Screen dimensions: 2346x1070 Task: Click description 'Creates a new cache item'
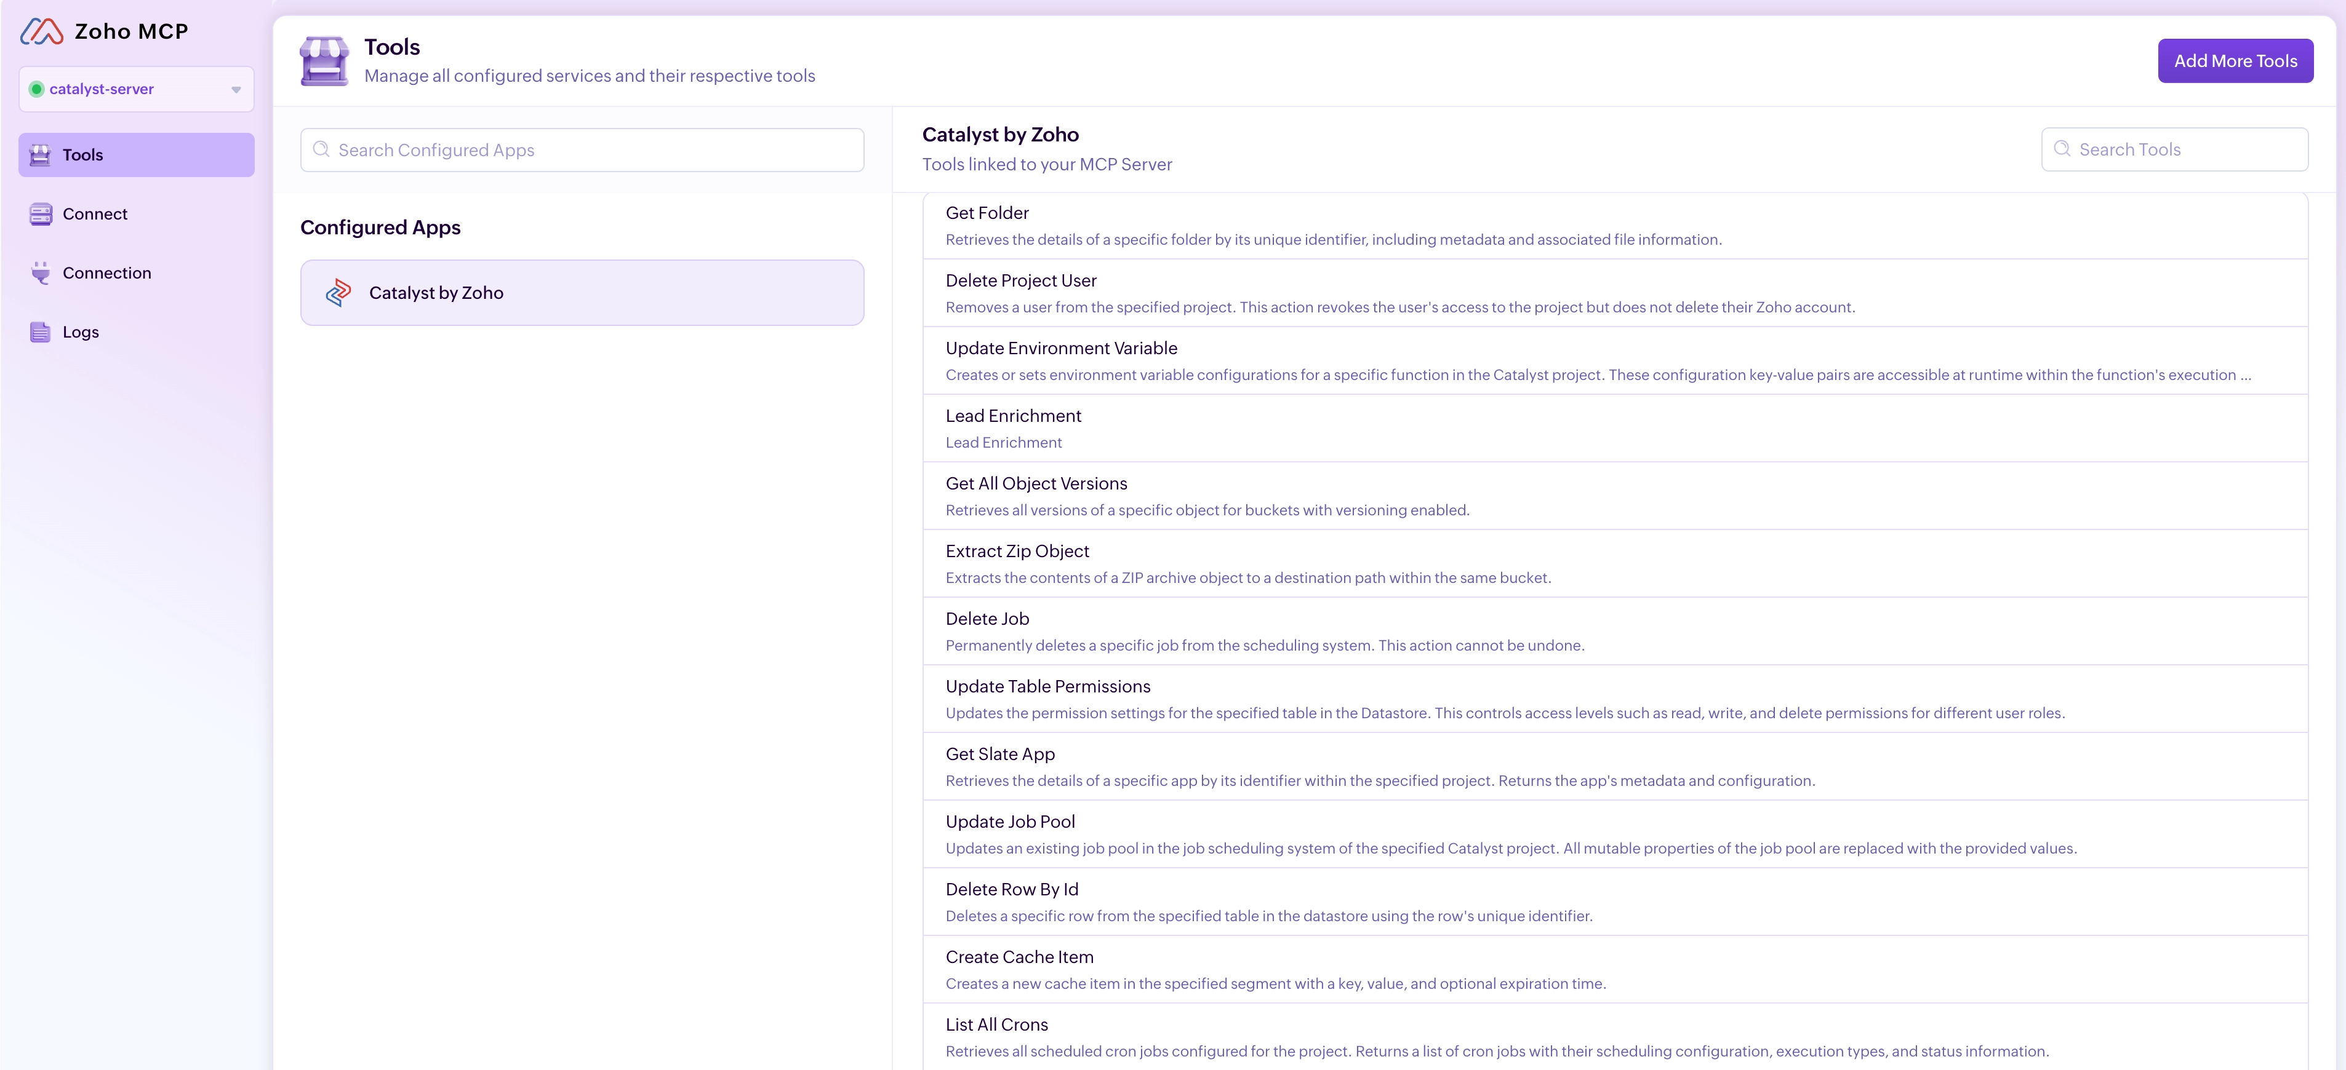(1275, 983)
